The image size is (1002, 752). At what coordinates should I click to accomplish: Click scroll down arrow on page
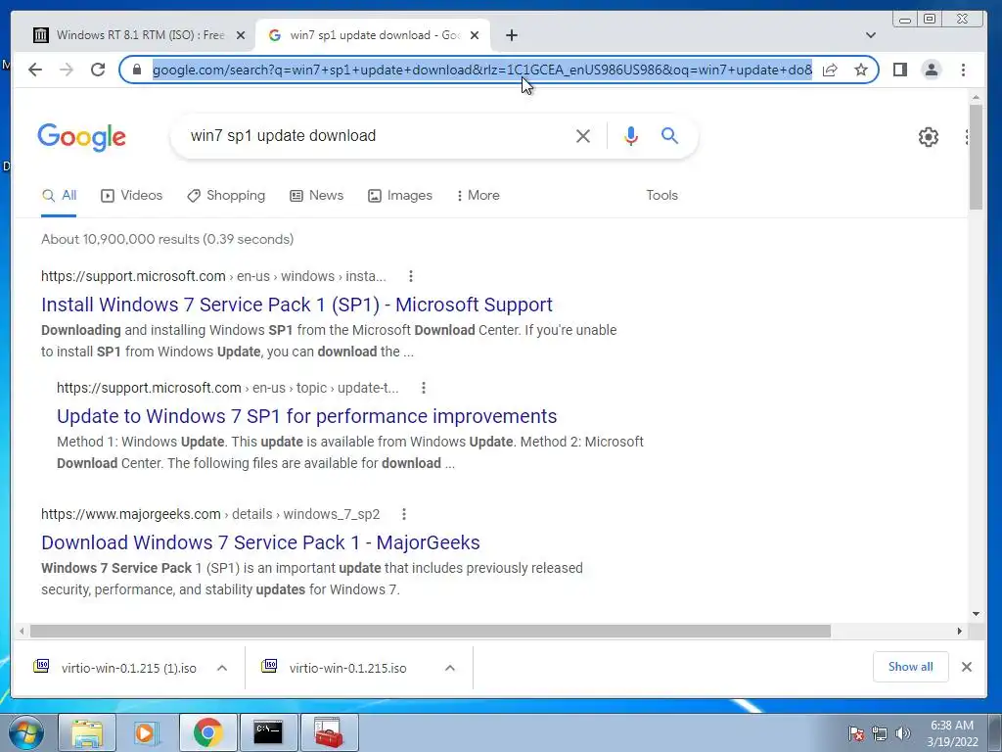click(976, 614)
